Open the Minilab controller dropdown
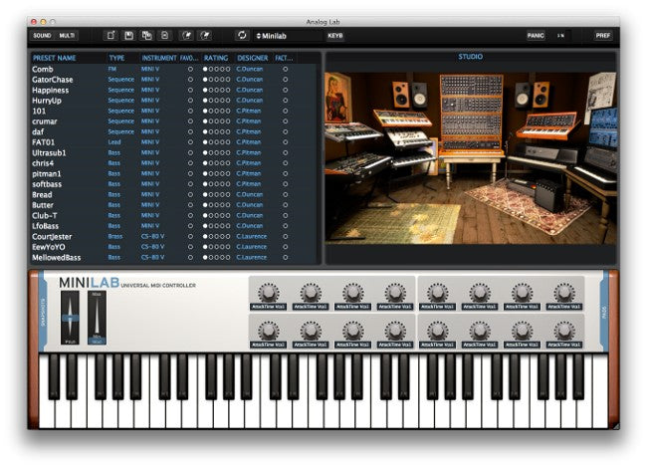The image size is (647, 467). [288, 36]
